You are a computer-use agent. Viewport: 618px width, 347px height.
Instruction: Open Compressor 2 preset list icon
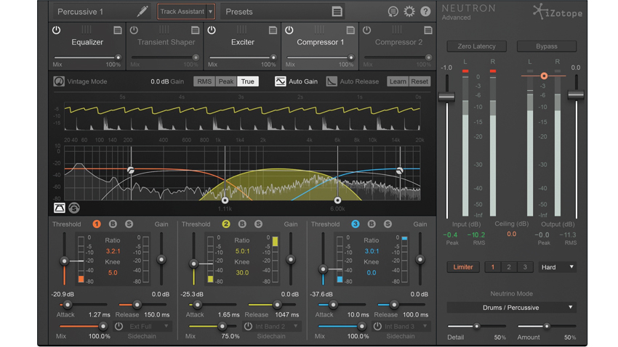(428, 30)
